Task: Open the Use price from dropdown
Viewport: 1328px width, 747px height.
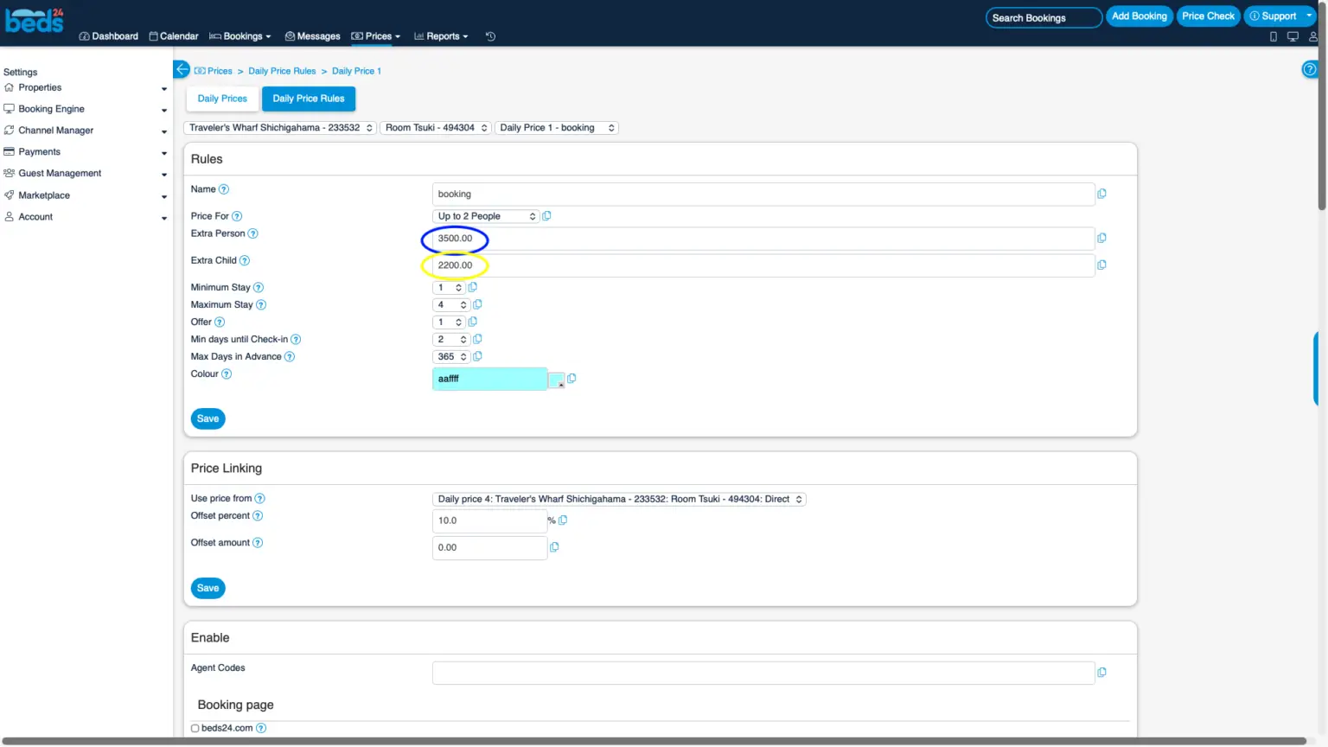Action: pos(619,499)
